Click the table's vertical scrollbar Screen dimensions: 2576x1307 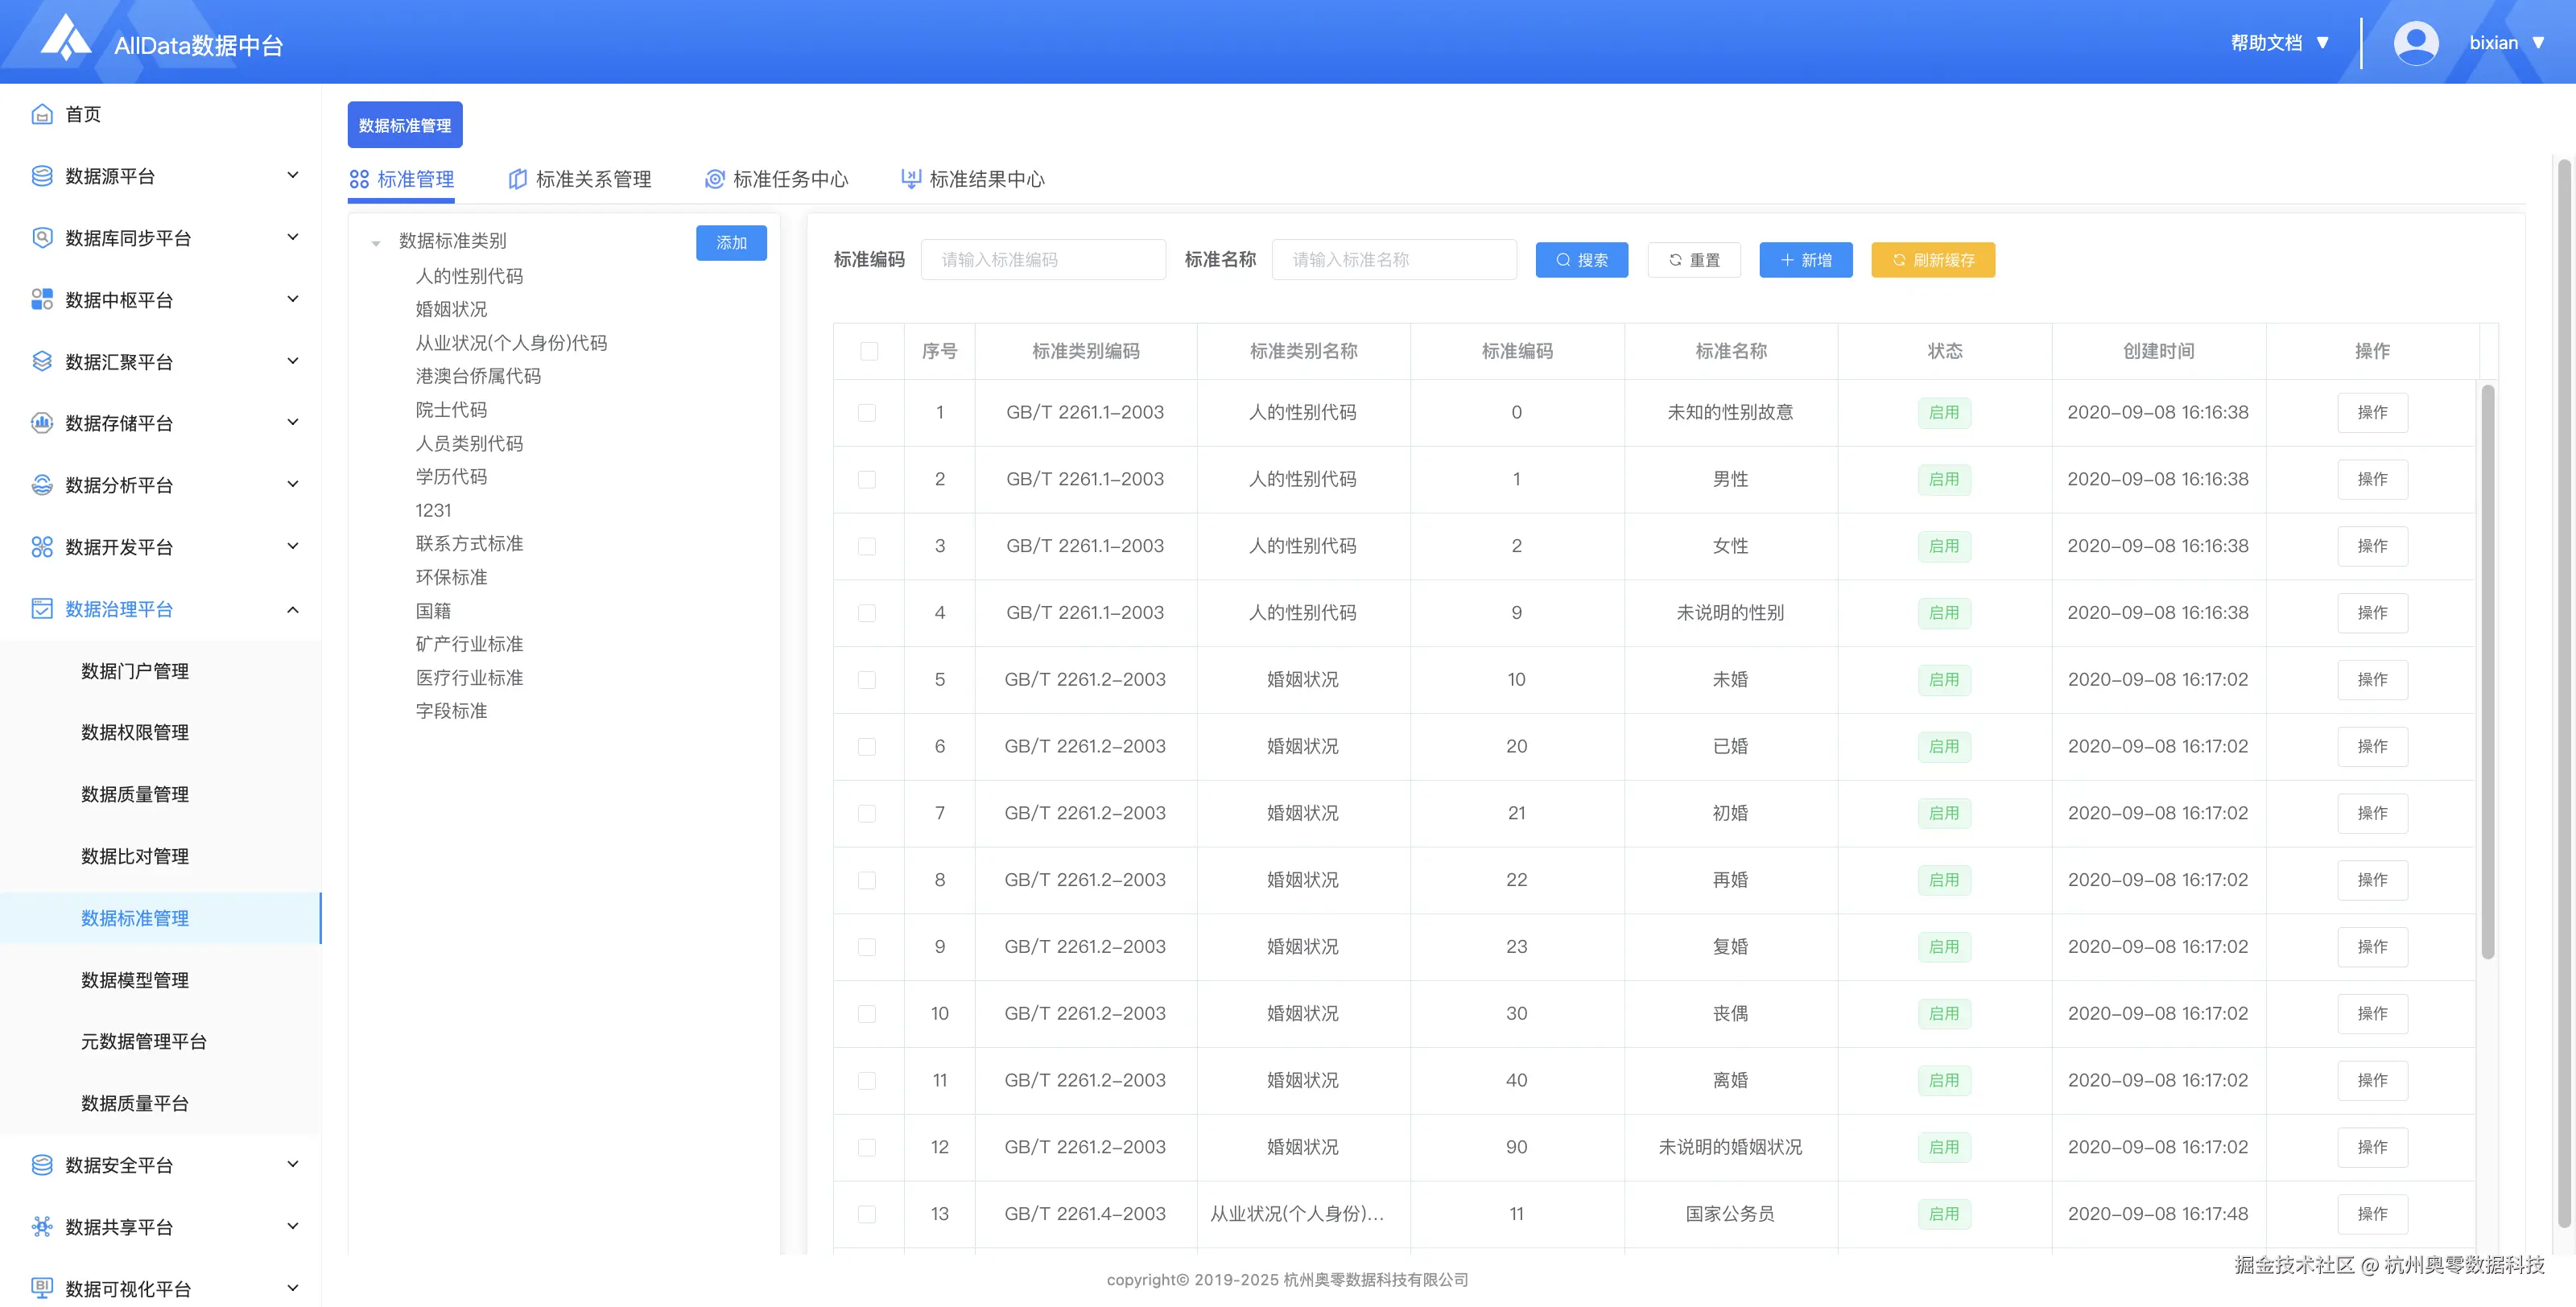click(x=2487, y=670)
